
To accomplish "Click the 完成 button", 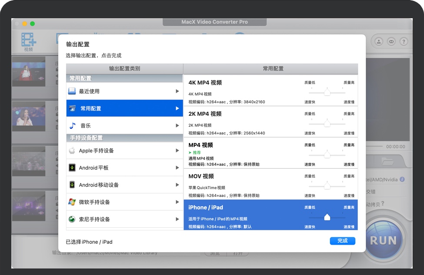I will click(x=342, y=241).
